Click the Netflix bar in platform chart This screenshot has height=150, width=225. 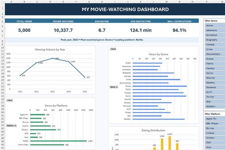point(58,141)
